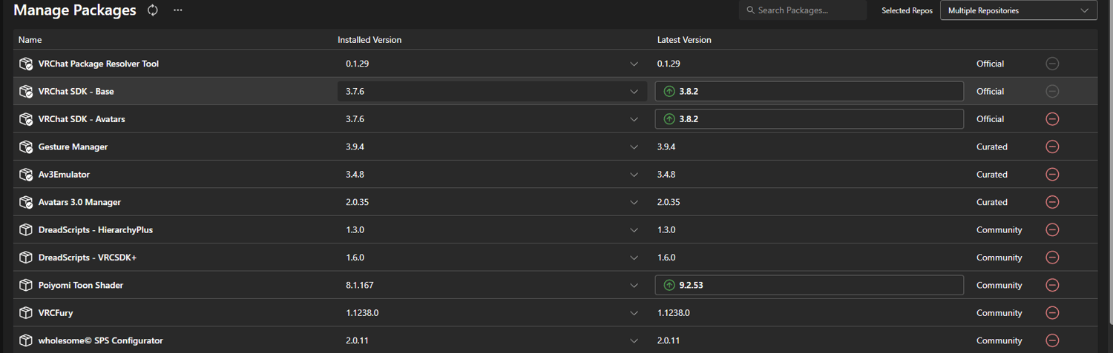Click latest version 2.0.35 of Avatars 3.0 Manager
1113x353 pixels.
669,202
